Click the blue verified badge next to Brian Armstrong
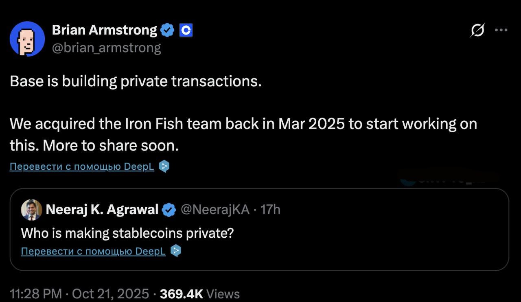521x302 pixels. 167,30
